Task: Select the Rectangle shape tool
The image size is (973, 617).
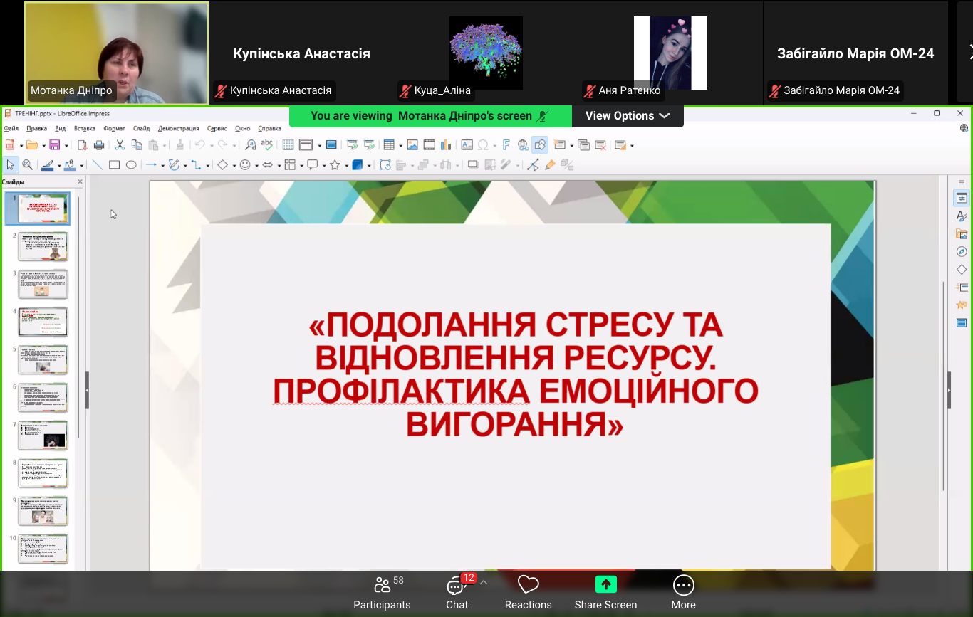Action: (x=114, y=165)
